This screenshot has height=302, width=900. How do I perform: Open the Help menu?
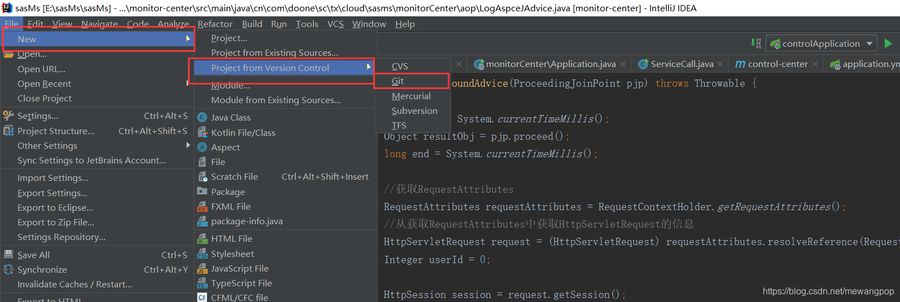tap(405, 24)
